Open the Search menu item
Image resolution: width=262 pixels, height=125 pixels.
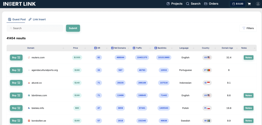(x=193, y=4)
